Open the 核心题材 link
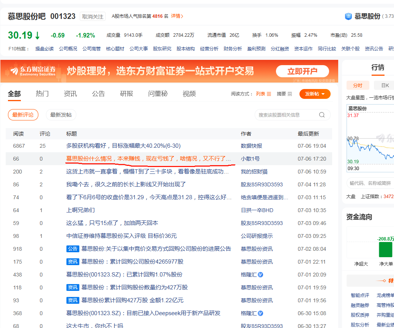394x328 pixels. [115, 48]
